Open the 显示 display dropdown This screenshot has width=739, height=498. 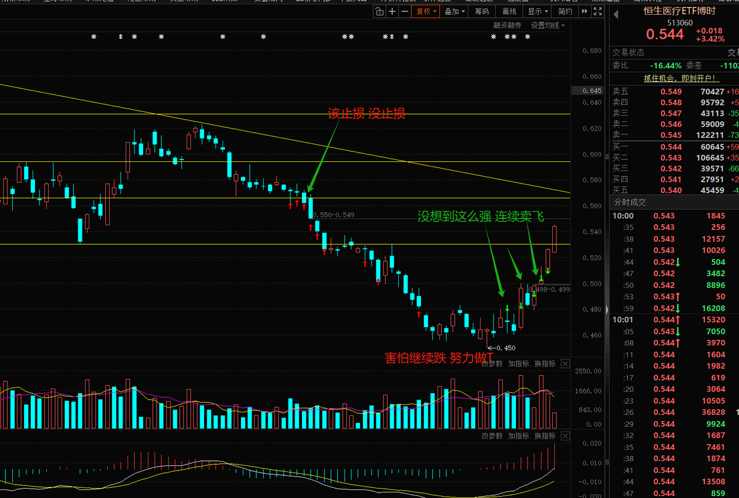(537, 12)
